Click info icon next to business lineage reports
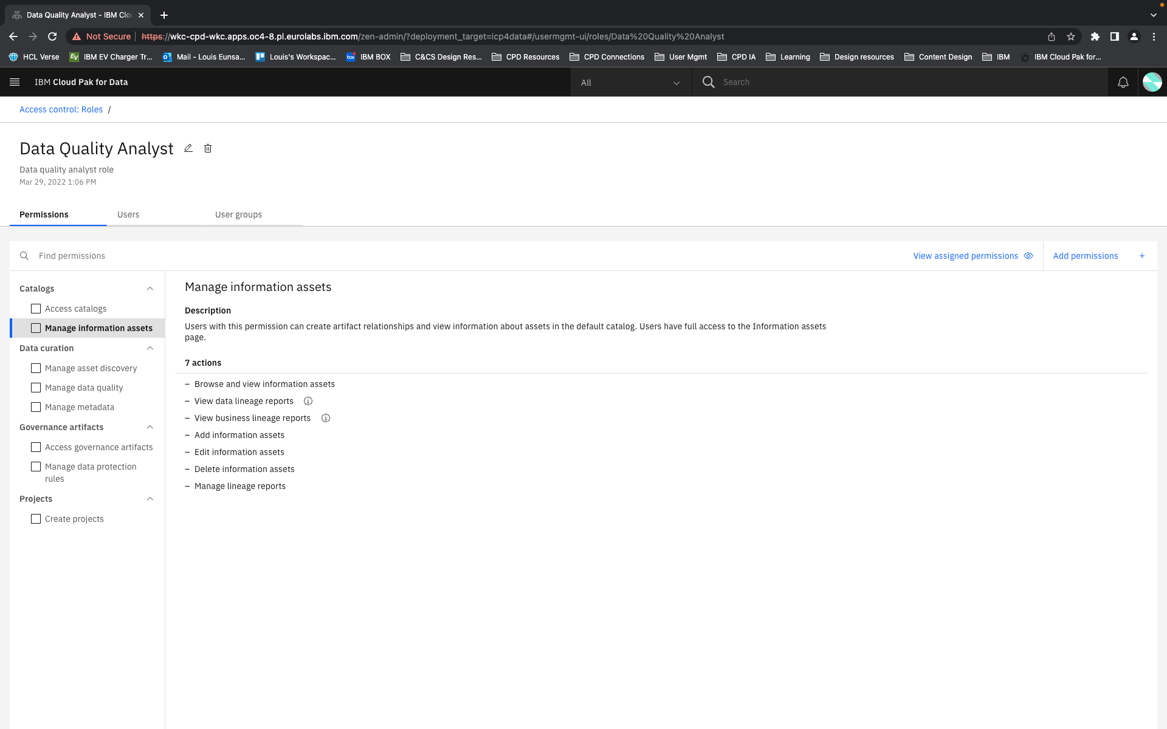The image size is (1167, 729). click(x=326, y=418)
